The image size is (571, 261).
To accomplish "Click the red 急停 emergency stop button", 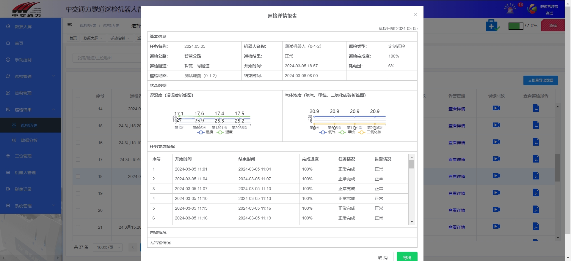I will click(553, 26).
